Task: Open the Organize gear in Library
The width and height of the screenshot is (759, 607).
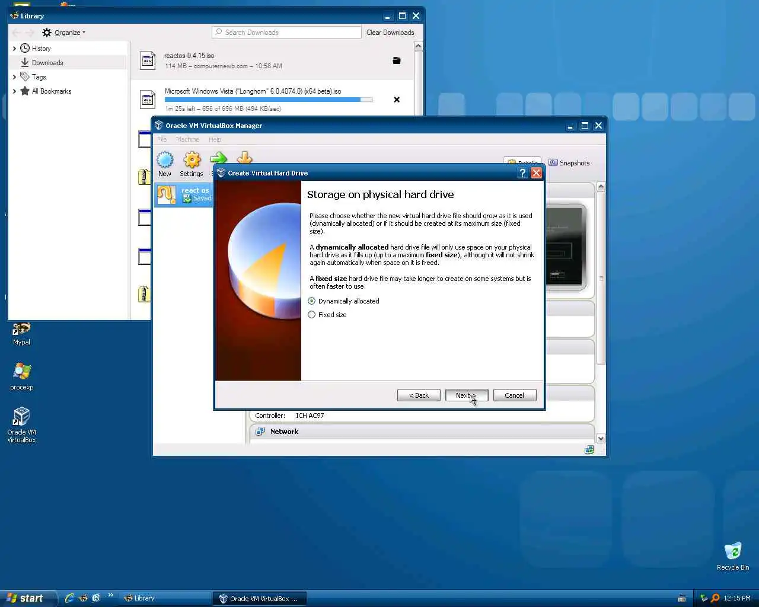Action: click(x=47, y=33)
